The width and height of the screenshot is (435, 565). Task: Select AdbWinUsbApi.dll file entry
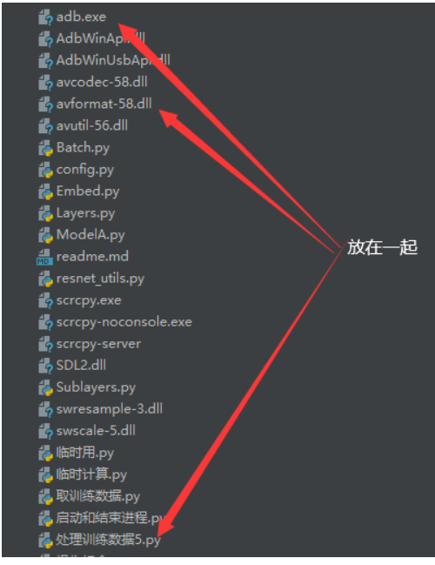(x=113, y=60)
